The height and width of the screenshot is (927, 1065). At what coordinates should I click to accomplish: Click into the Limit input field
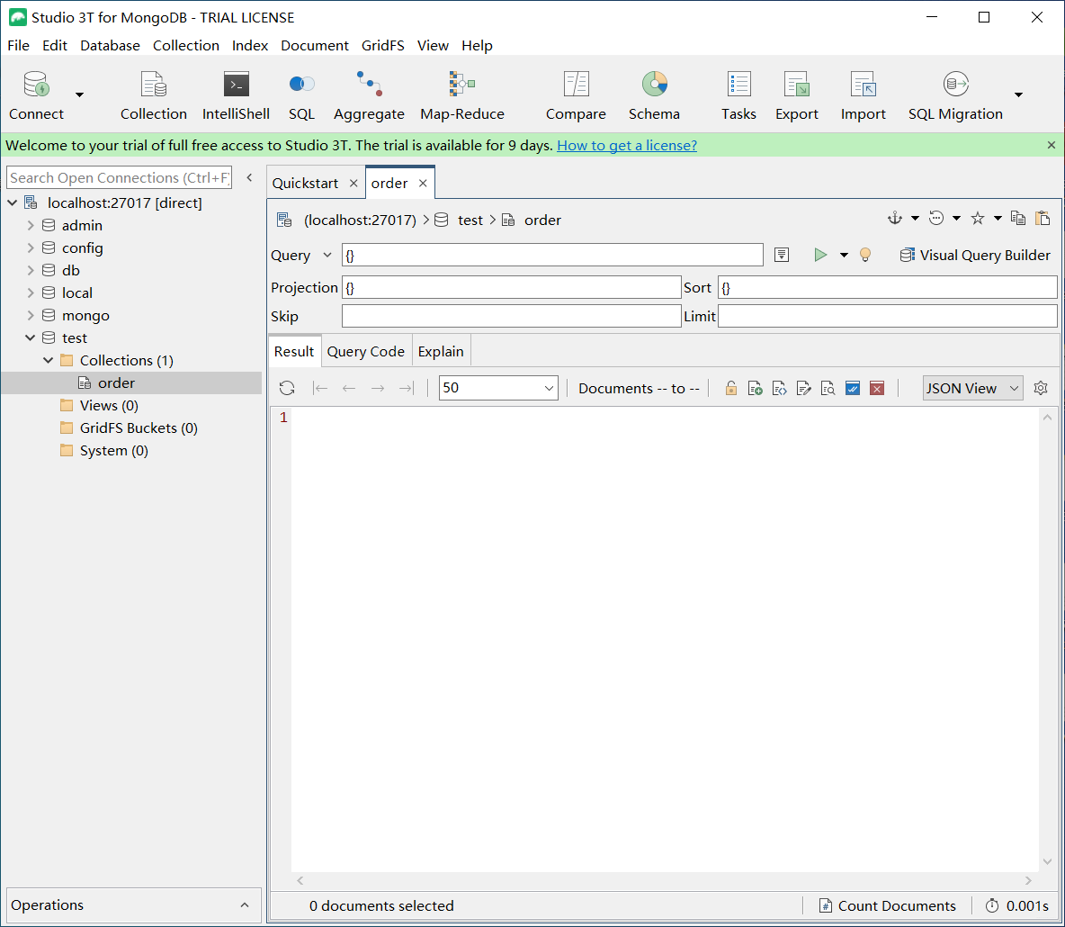coord(887,317)
